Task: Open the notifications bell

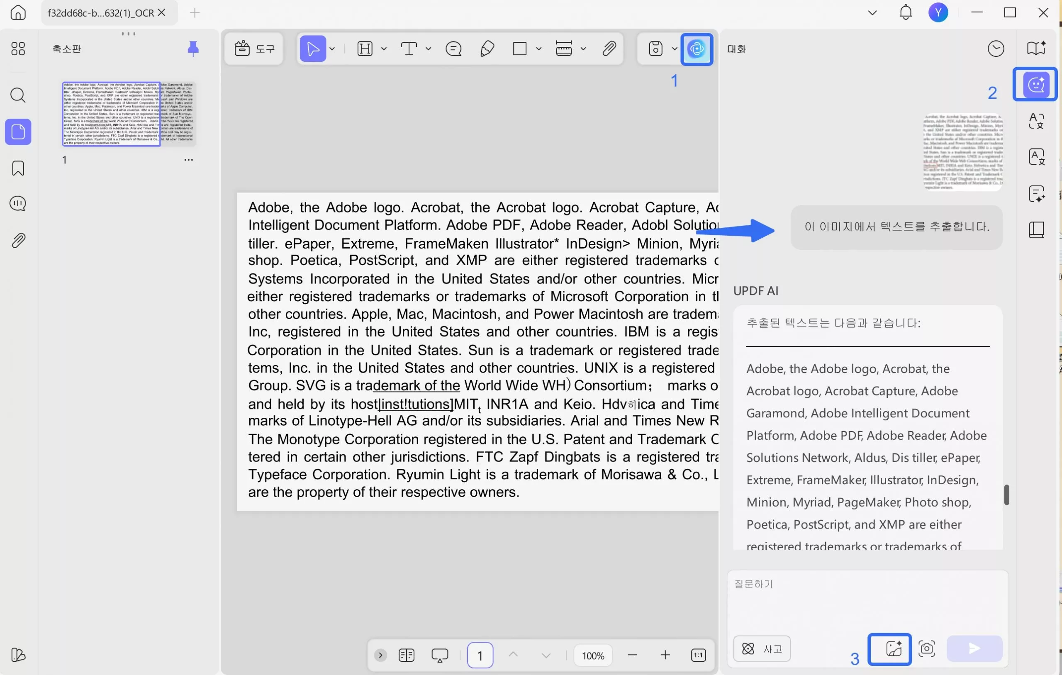Action: tap(906, 12)
